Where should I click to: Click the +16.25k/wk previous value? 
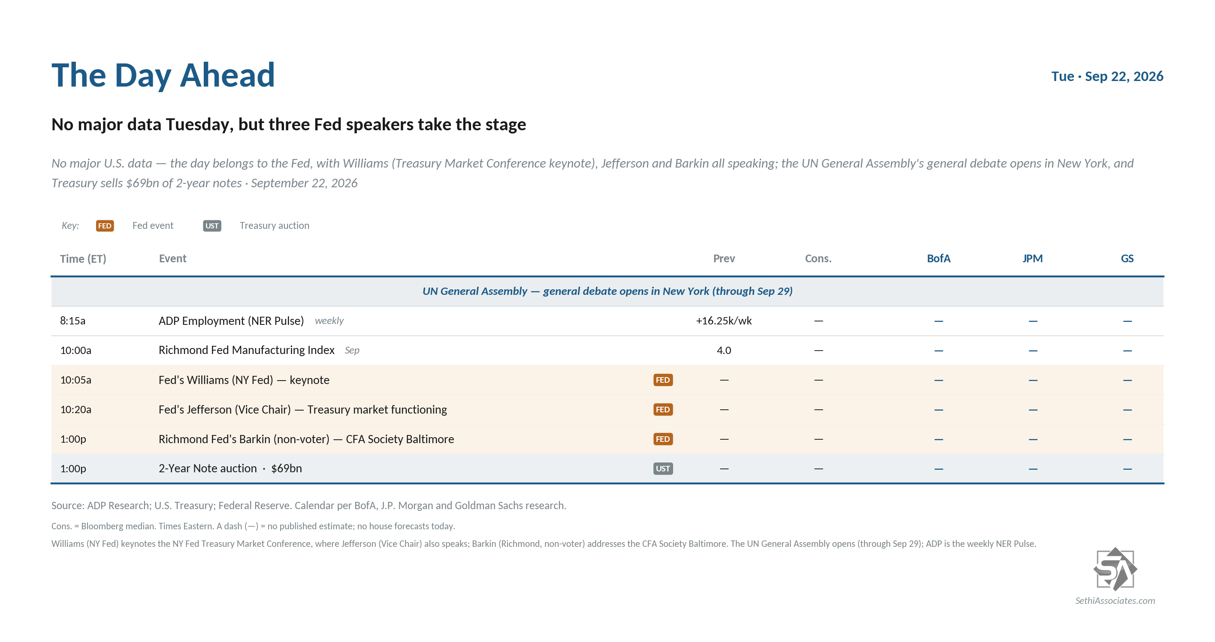click(723, 321)
